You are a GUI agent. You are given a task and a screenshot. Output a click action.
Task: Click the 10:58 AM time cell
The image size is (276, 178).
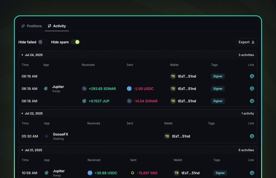point(29,173)
